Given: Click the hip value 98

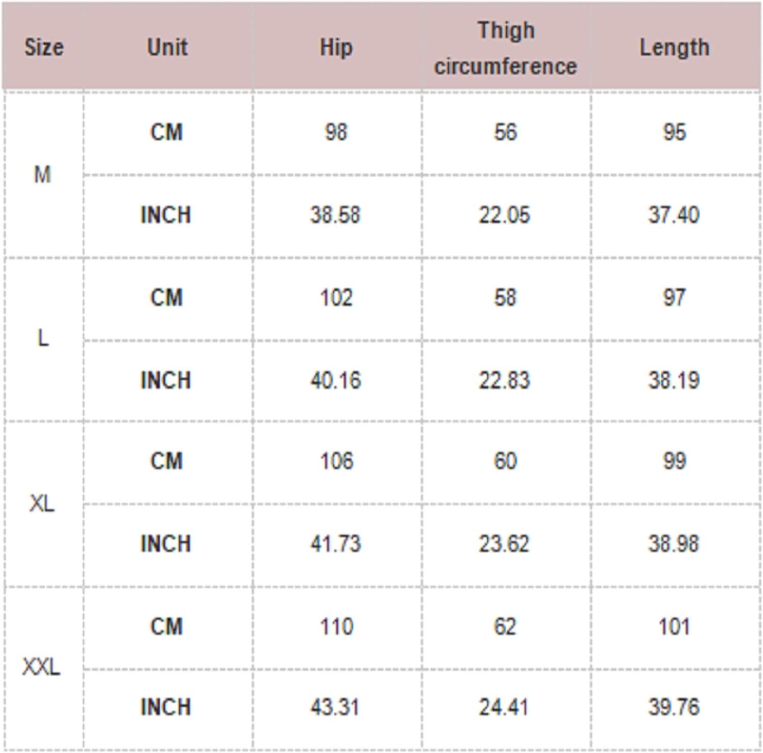Looking at the screenshot, I should tap(336, 132).
